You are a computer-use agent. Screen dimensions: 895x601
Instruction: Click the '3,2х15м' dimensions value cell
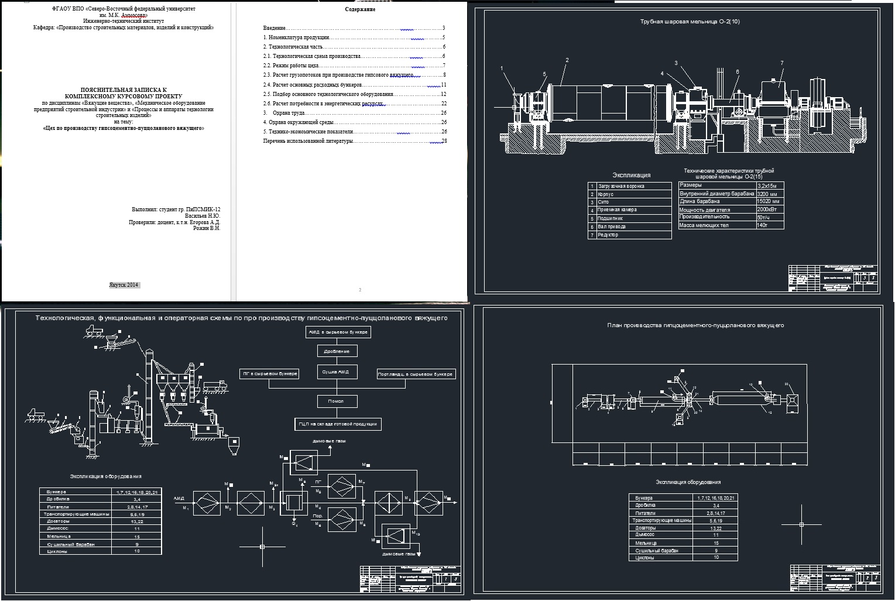(x=770, y=186)
